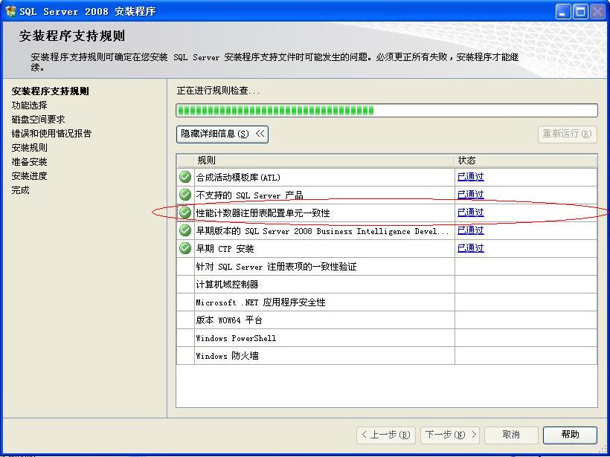Select the 安装进度 step in the sidebar

pos(30,176)
